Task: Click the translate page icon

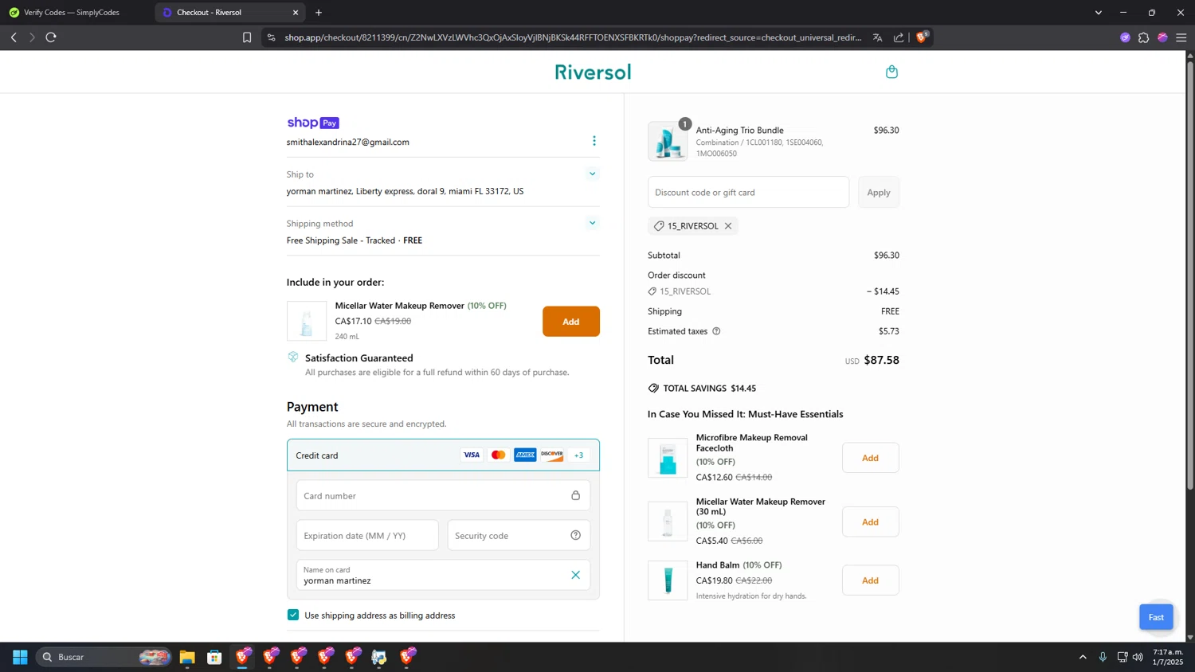Action: pyautogui.click(x=877, y=37)
